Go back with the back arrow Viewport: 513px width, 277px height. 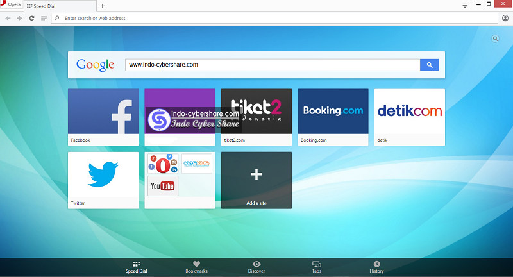(8, 19)
